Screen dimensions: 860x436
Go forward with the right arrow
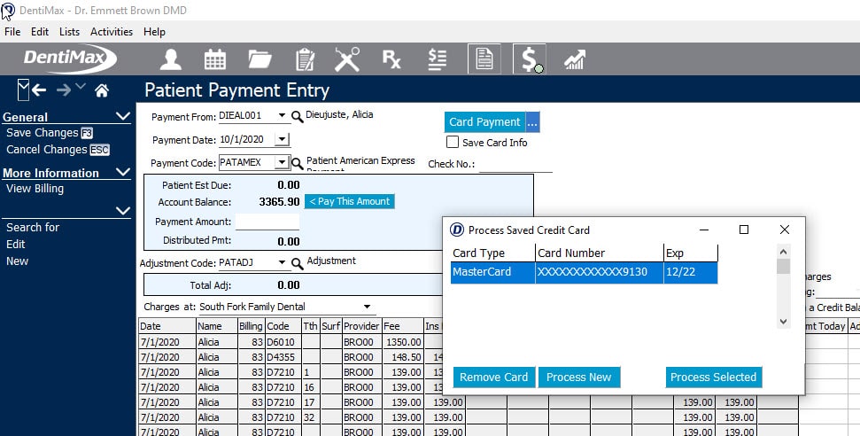click(x=64, y=90)
